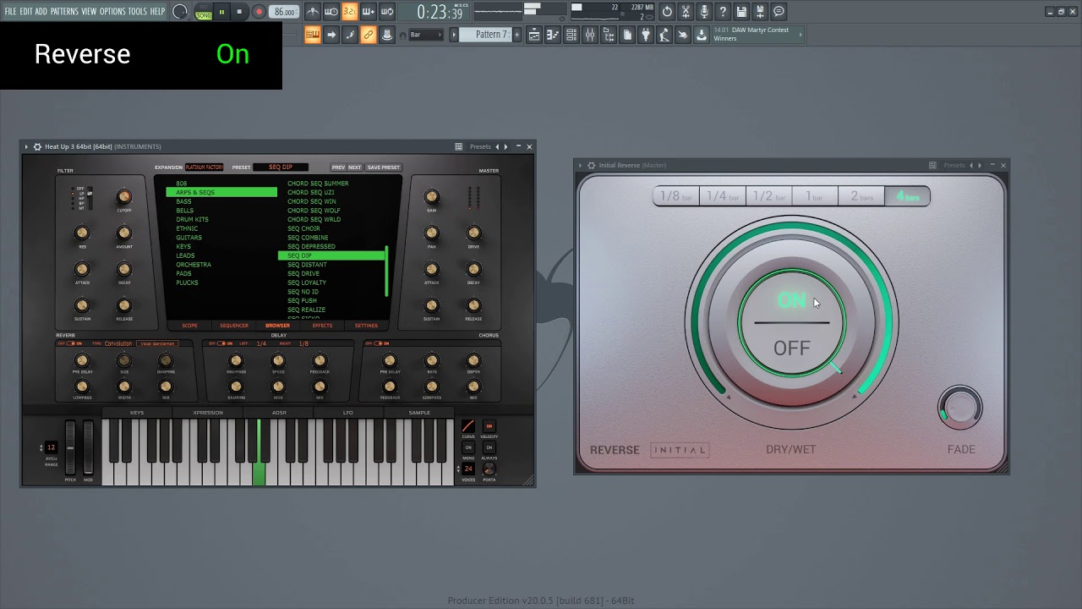Screen dimensions: 1082x609
Task: Open Heat Up 3 plugin settings gear
Action: coord(37,146)
